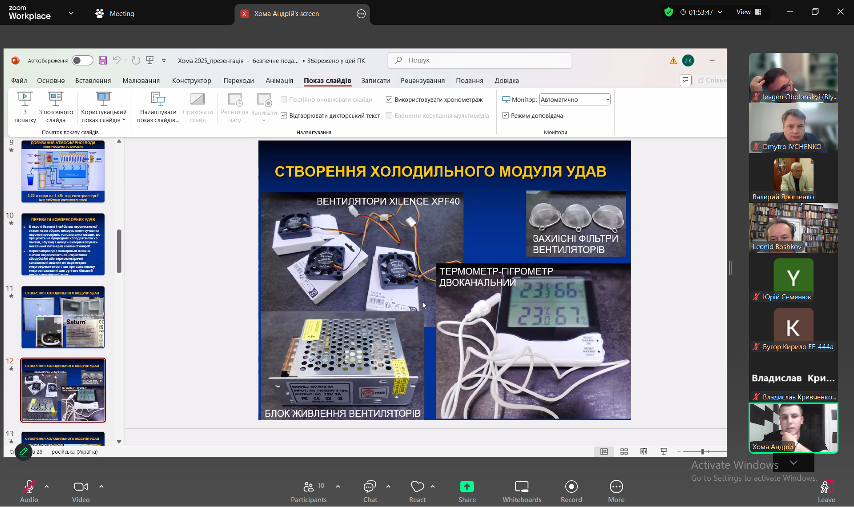Start slideshow from current slide (З поточного слайда)

[56, 107]
